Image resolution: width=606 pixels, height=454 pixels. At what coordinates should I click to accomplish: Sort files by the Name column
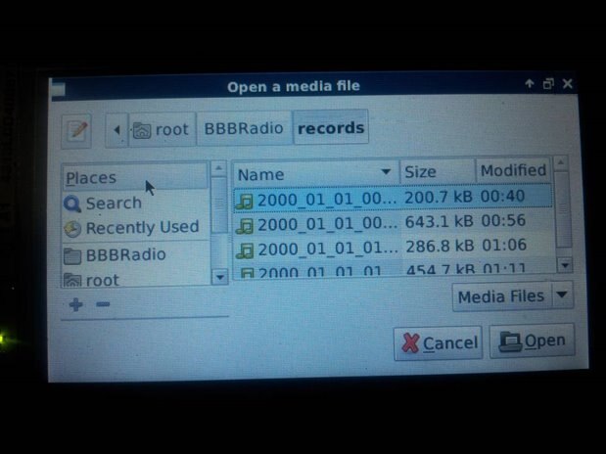click(316, 173)
